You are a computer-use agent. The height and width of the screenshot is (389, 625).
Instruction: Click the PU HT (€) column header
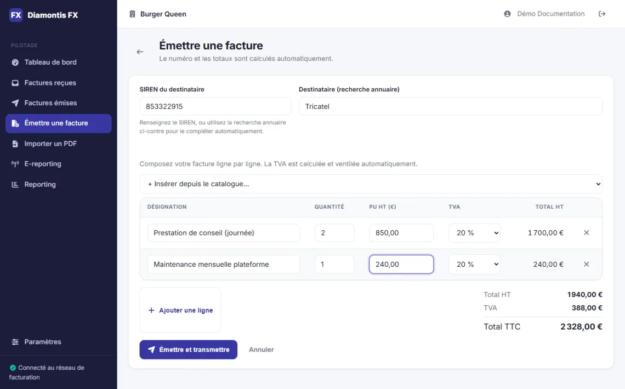coord(382,207)
